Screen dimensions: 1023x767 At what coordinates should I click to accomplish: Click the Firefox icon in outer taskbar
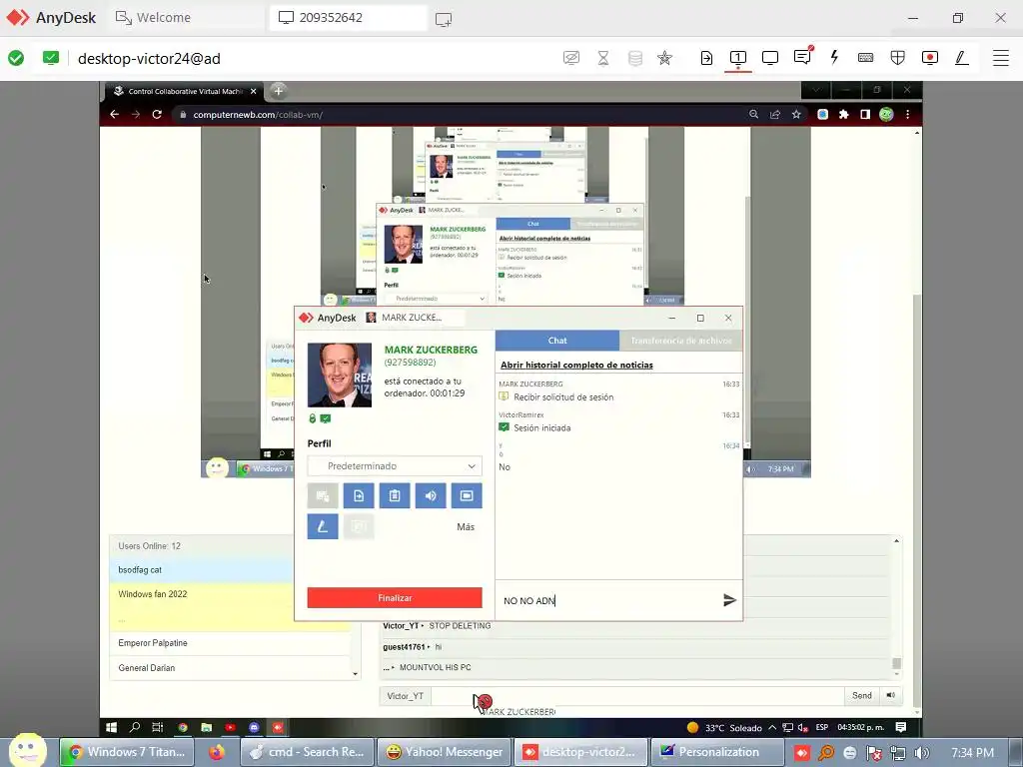[217, 752]
